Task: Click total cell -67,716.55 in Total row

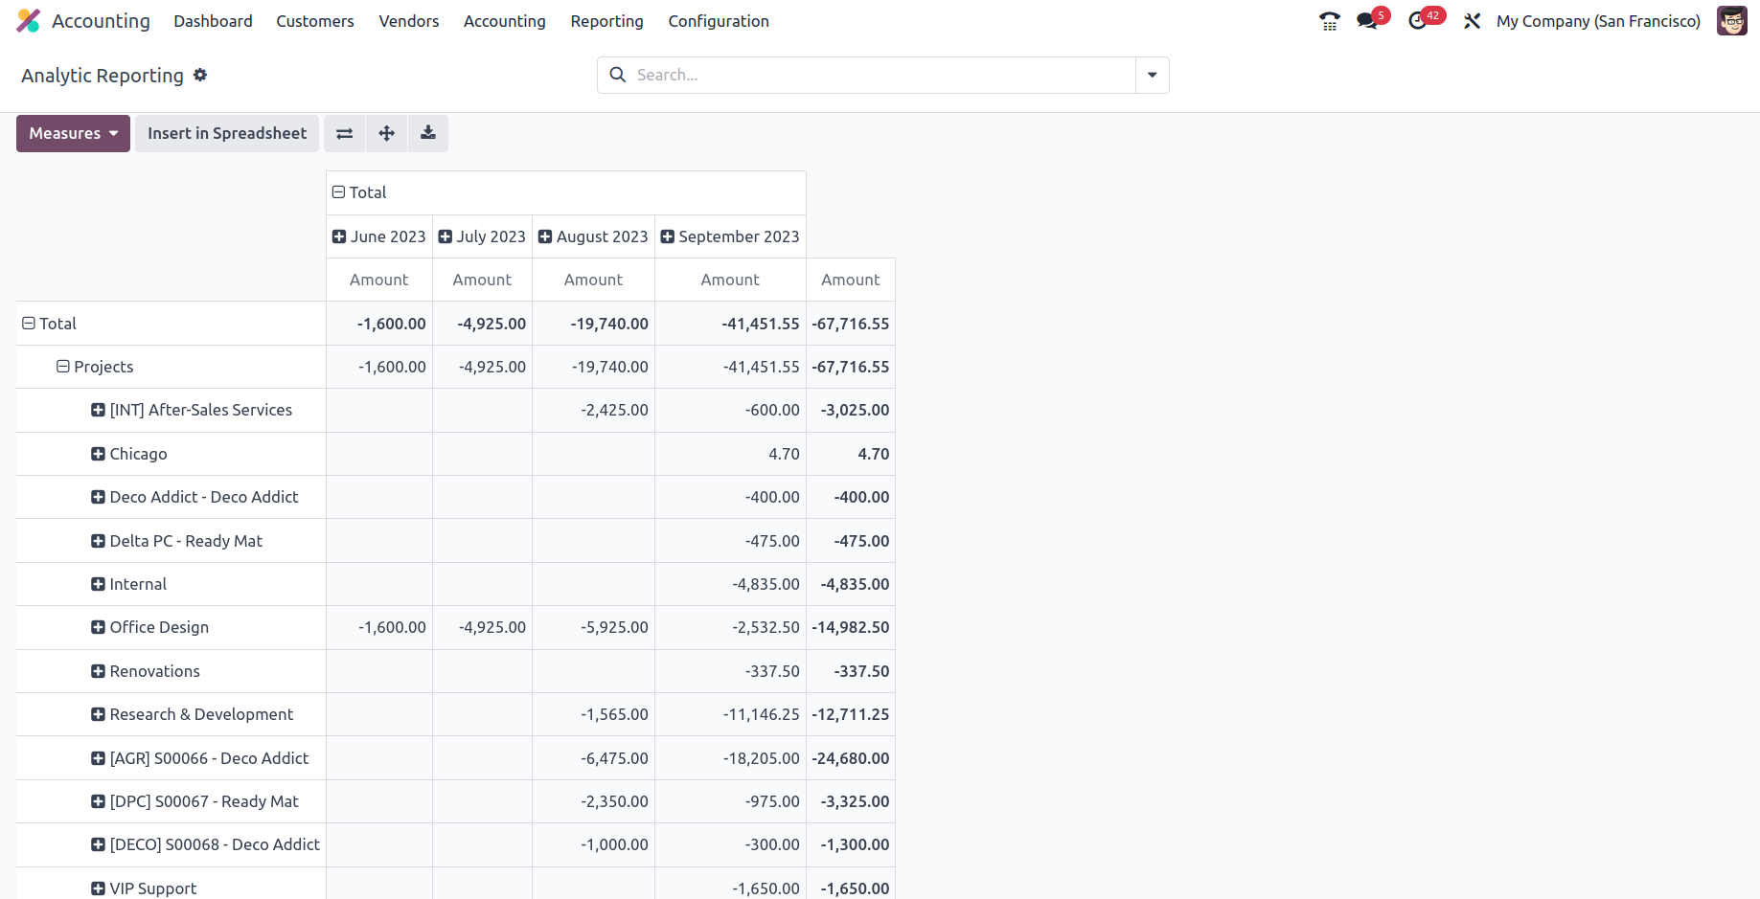Action: 851,324
